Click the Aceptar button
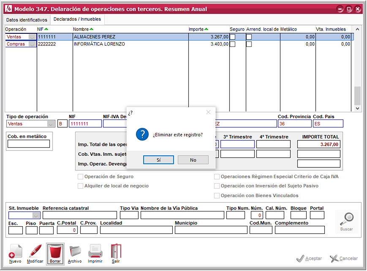Image resolution: width=367 pixels, height=271 pixels. pos(309,258)
